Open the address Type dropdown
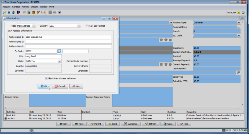Viewport: 249px width, 134px height. [x=34, y=26]
